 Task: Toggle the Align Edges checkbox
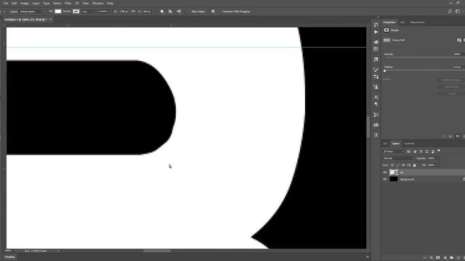click(189, 12)
